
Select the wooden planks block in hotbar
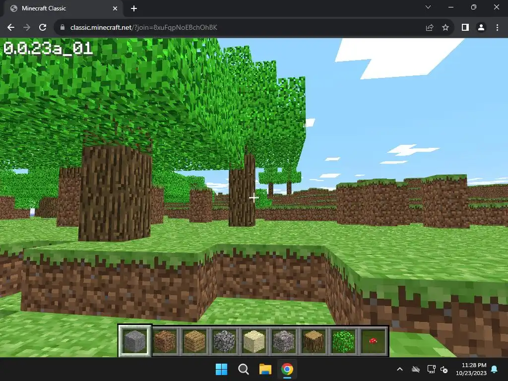click(194, 341)
